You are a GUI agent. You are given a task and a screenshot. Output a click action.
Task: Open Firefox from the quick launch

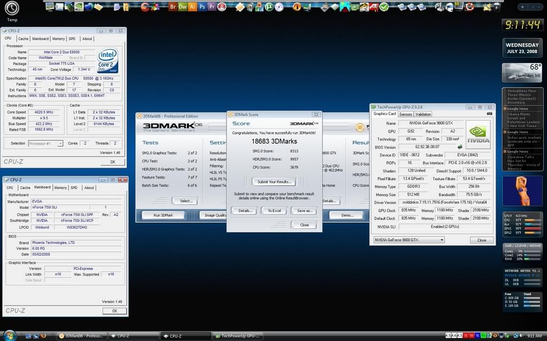[x=43, y=336]
